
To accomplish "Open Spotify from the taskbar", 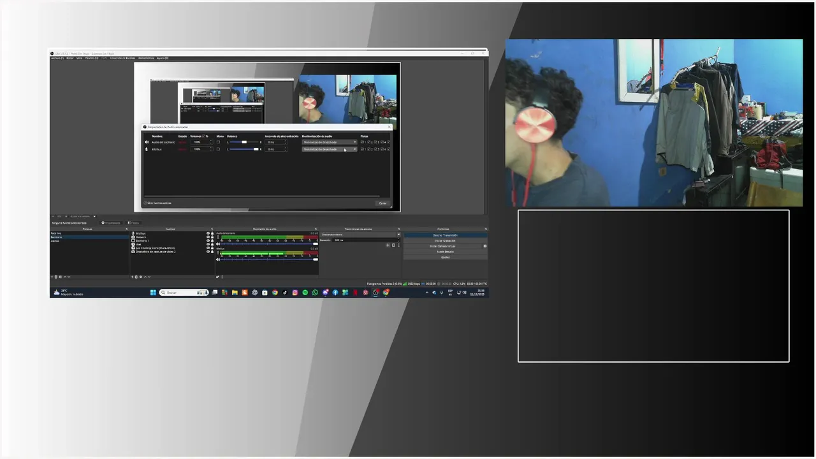I will click(x=305, y=293).
